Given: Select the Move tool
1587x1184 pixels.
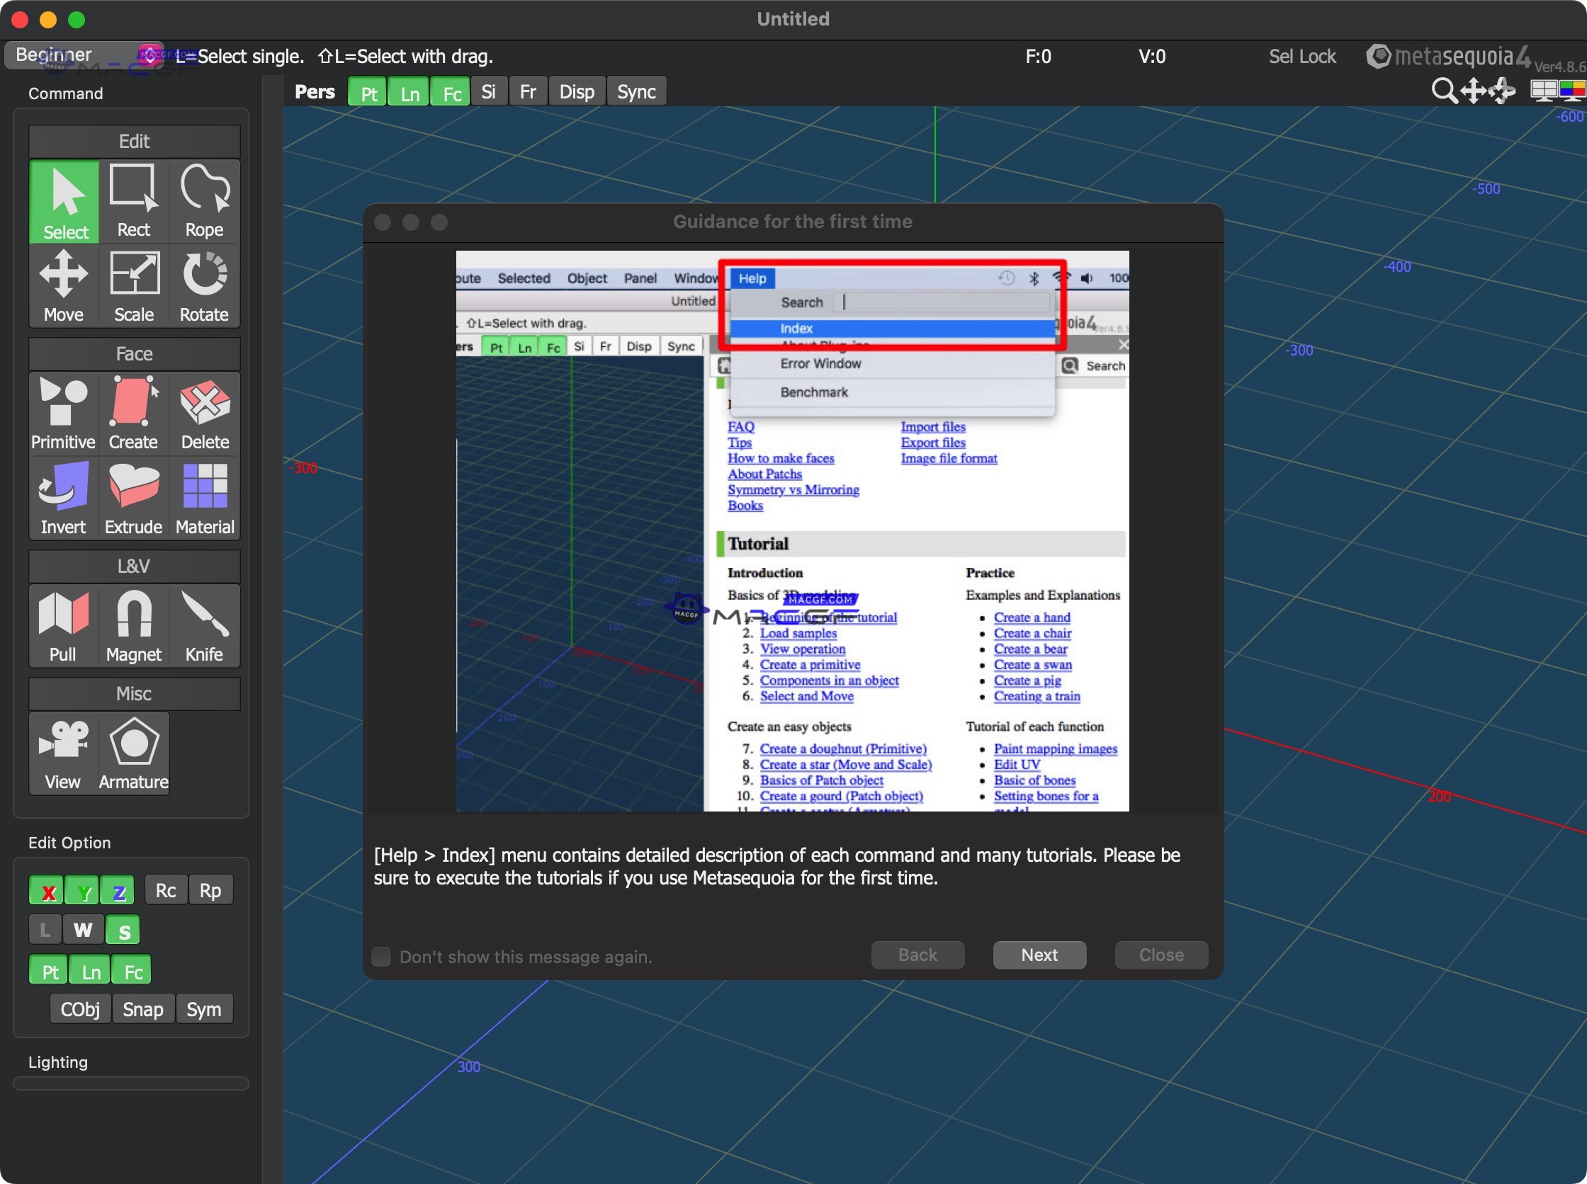Looking at the screenshot, I should click(x=63, y=285).
